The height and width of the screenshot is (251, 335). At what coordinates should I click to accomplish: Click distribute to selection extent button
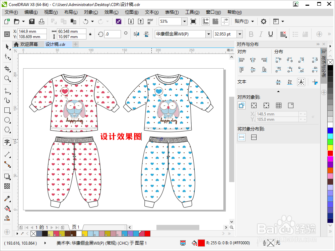[x=242, y=137]
